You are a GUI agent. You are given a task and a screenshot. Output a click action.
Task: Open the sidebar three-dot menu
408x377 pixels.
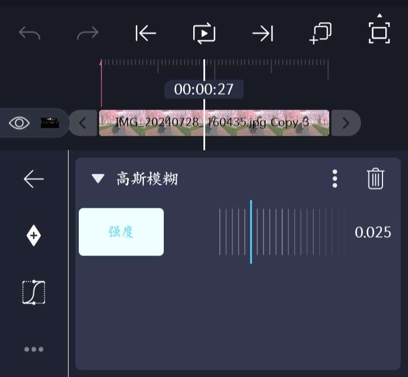[x=34, y=349]
